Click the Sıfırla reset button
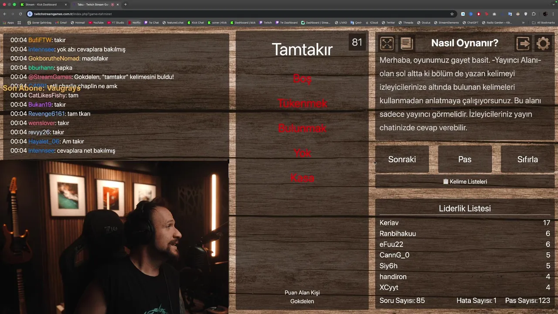The height and width of the screenshot is (314, 558). 527,159
